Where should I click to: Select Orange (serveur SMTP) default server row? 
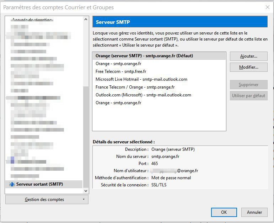159,56
